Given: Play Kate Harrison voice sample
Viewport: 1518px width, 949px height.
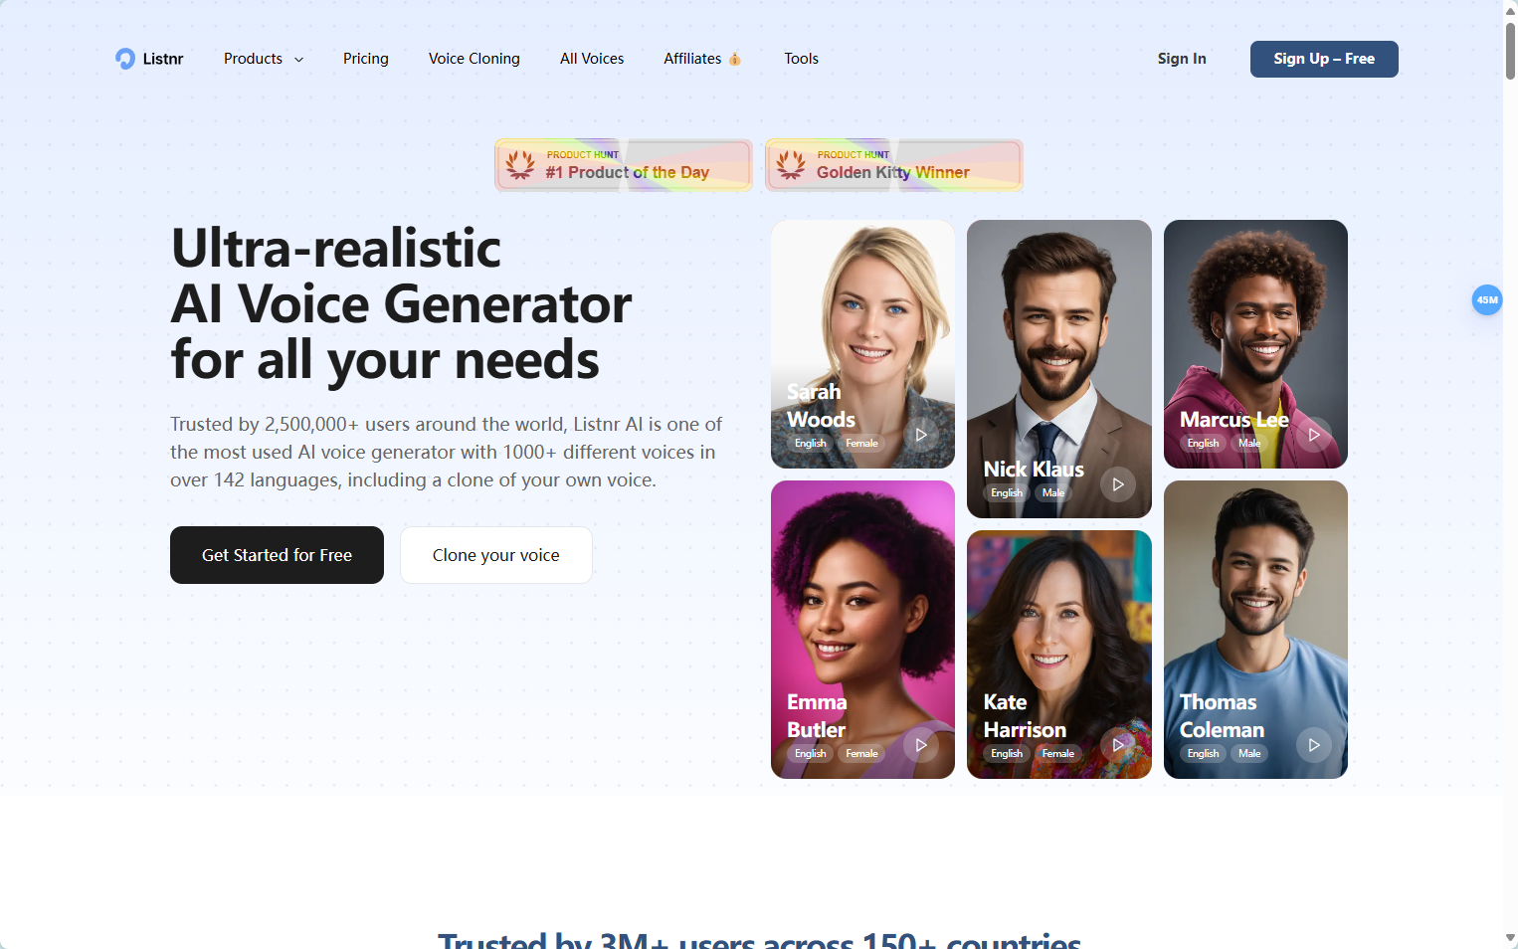Looking at the screenshot, I should 1118,745.
